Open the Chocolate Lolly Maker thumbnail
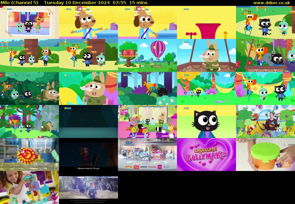 206,154
